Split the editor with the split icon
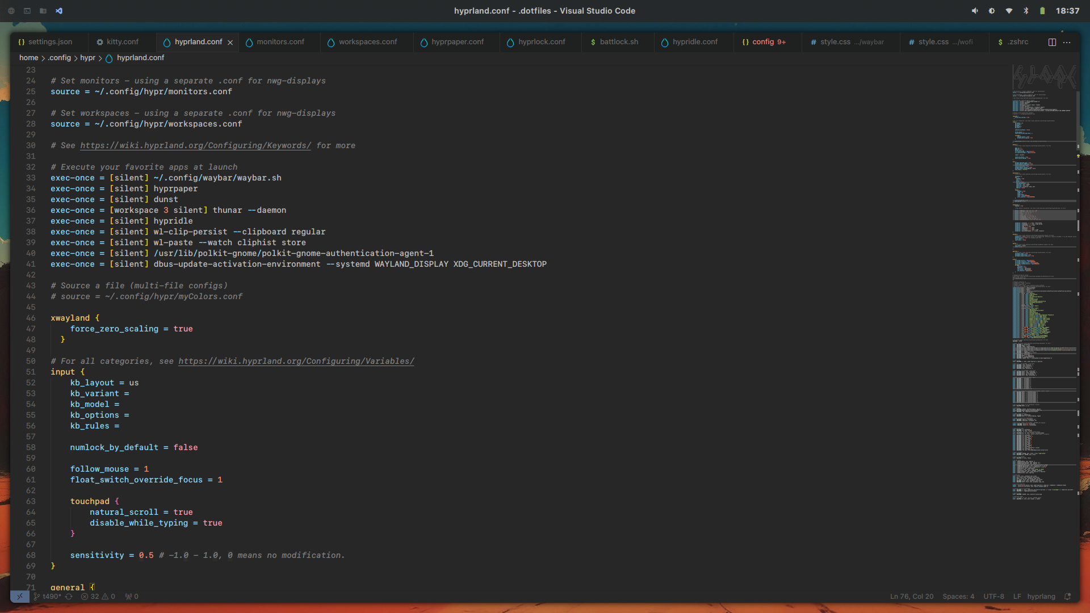 1053,41
